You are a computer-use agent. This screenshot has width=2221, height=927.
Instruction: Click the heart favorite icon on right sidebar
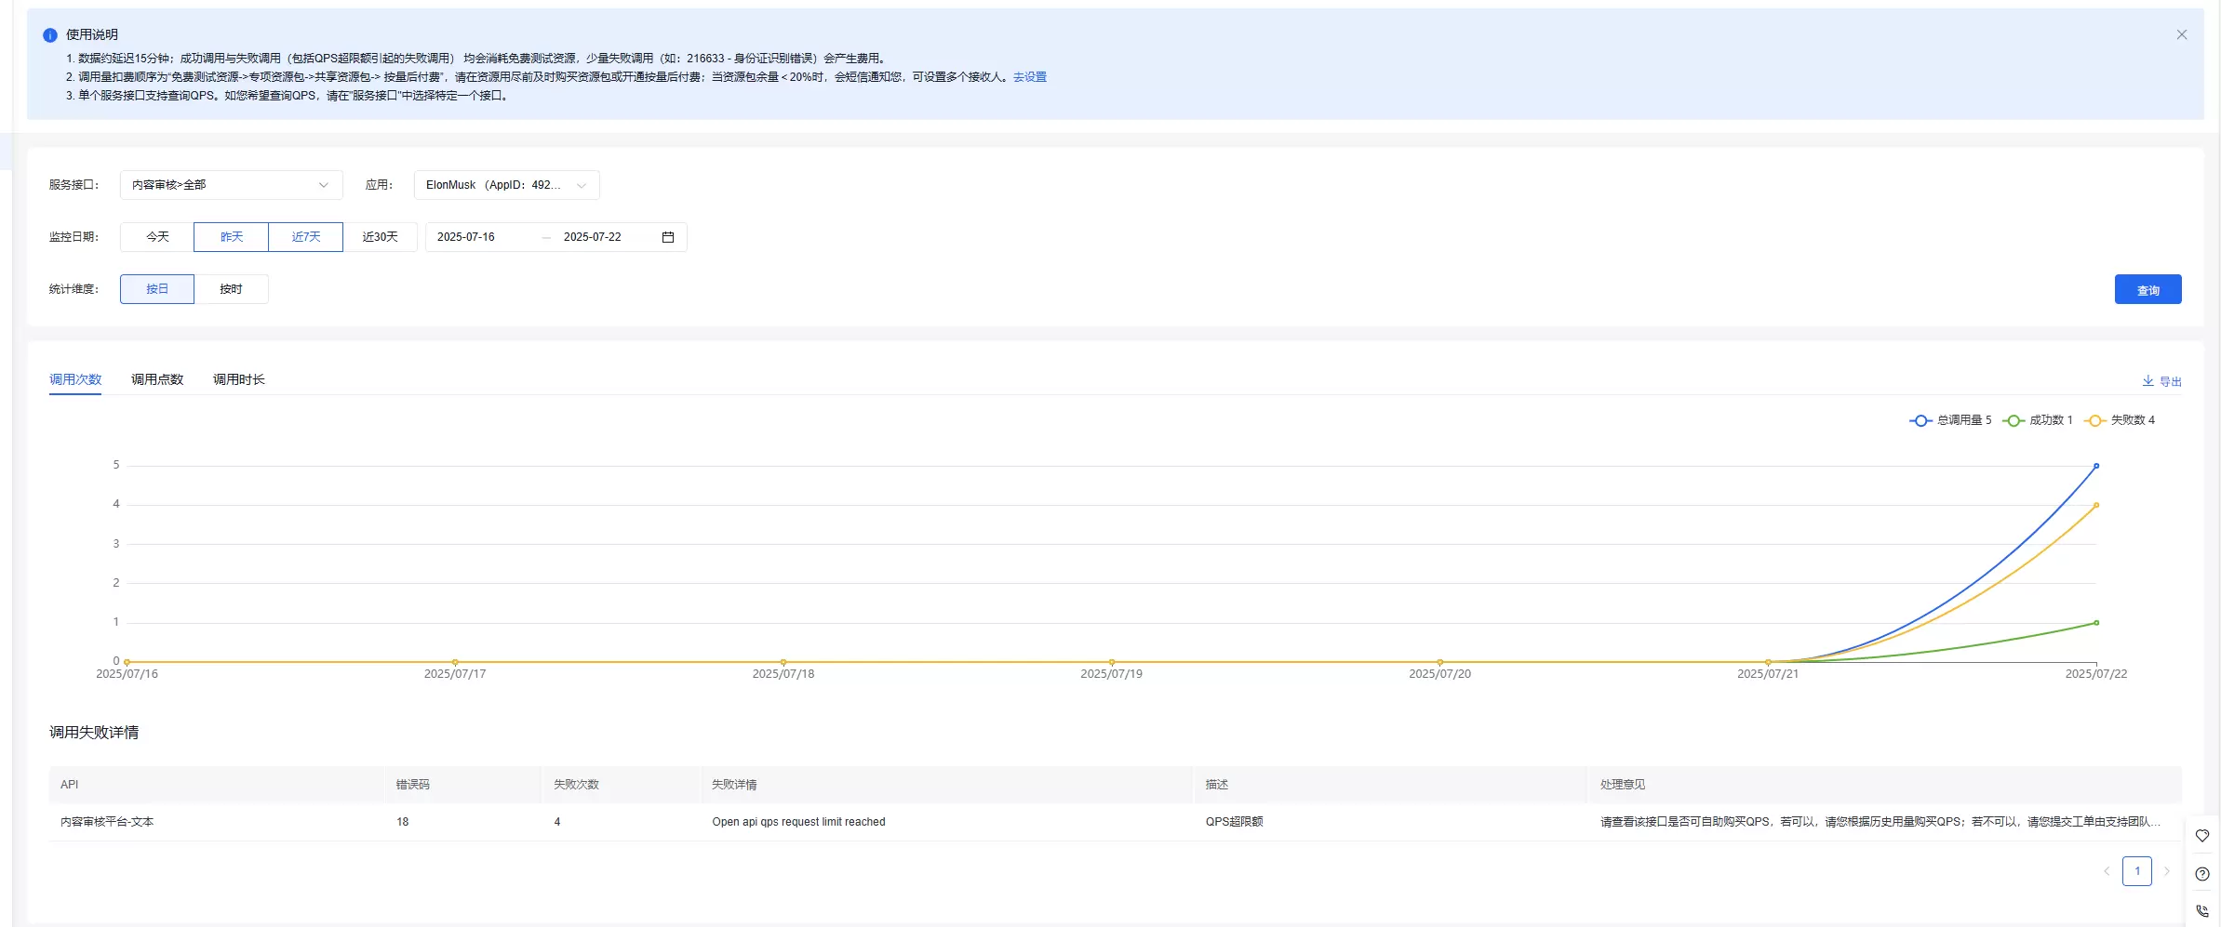point(2201,836)
